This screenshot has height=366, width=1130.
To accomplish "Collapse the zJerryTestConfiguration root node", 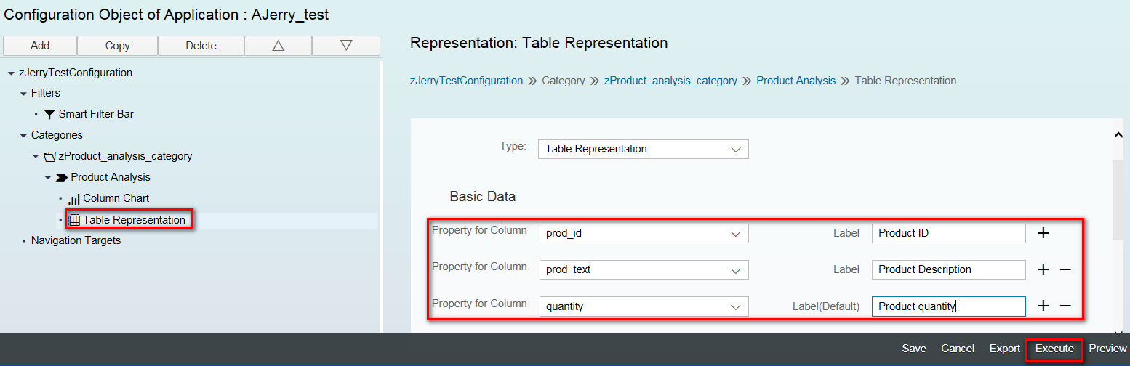I will [11, 73].
